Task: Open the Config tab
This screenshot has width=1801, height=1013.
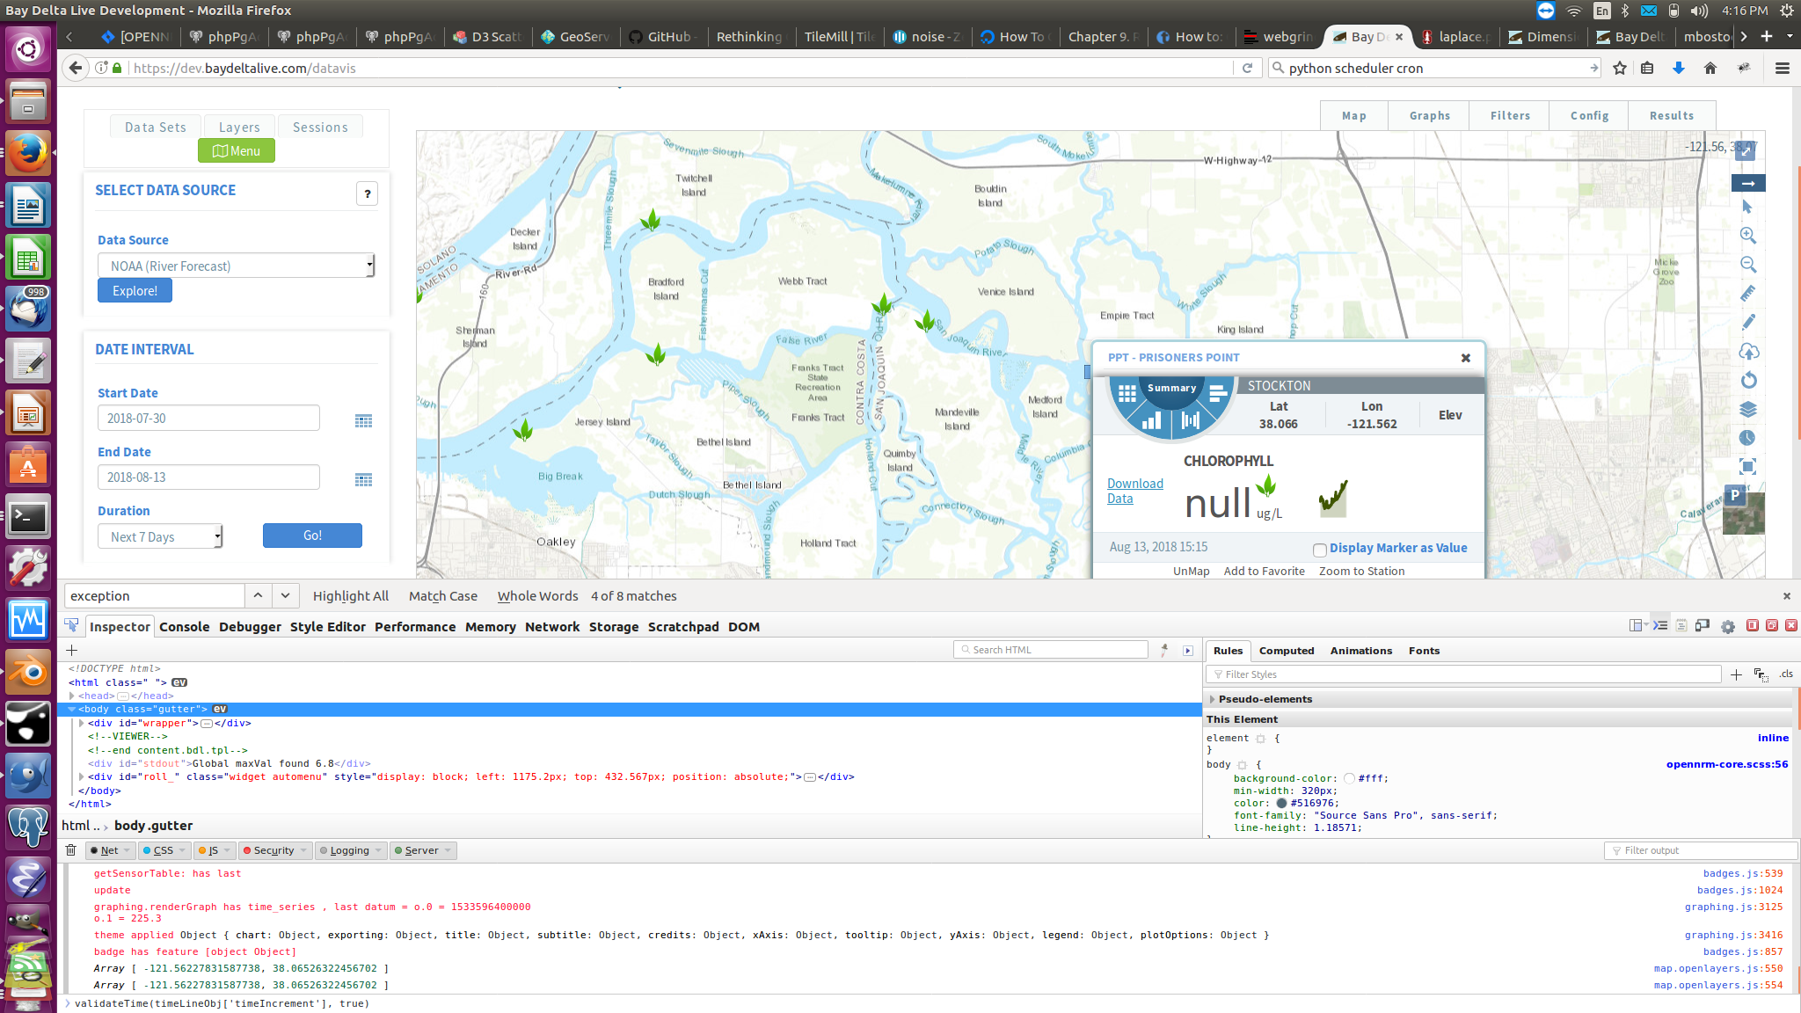Action: coord(1589,115)
